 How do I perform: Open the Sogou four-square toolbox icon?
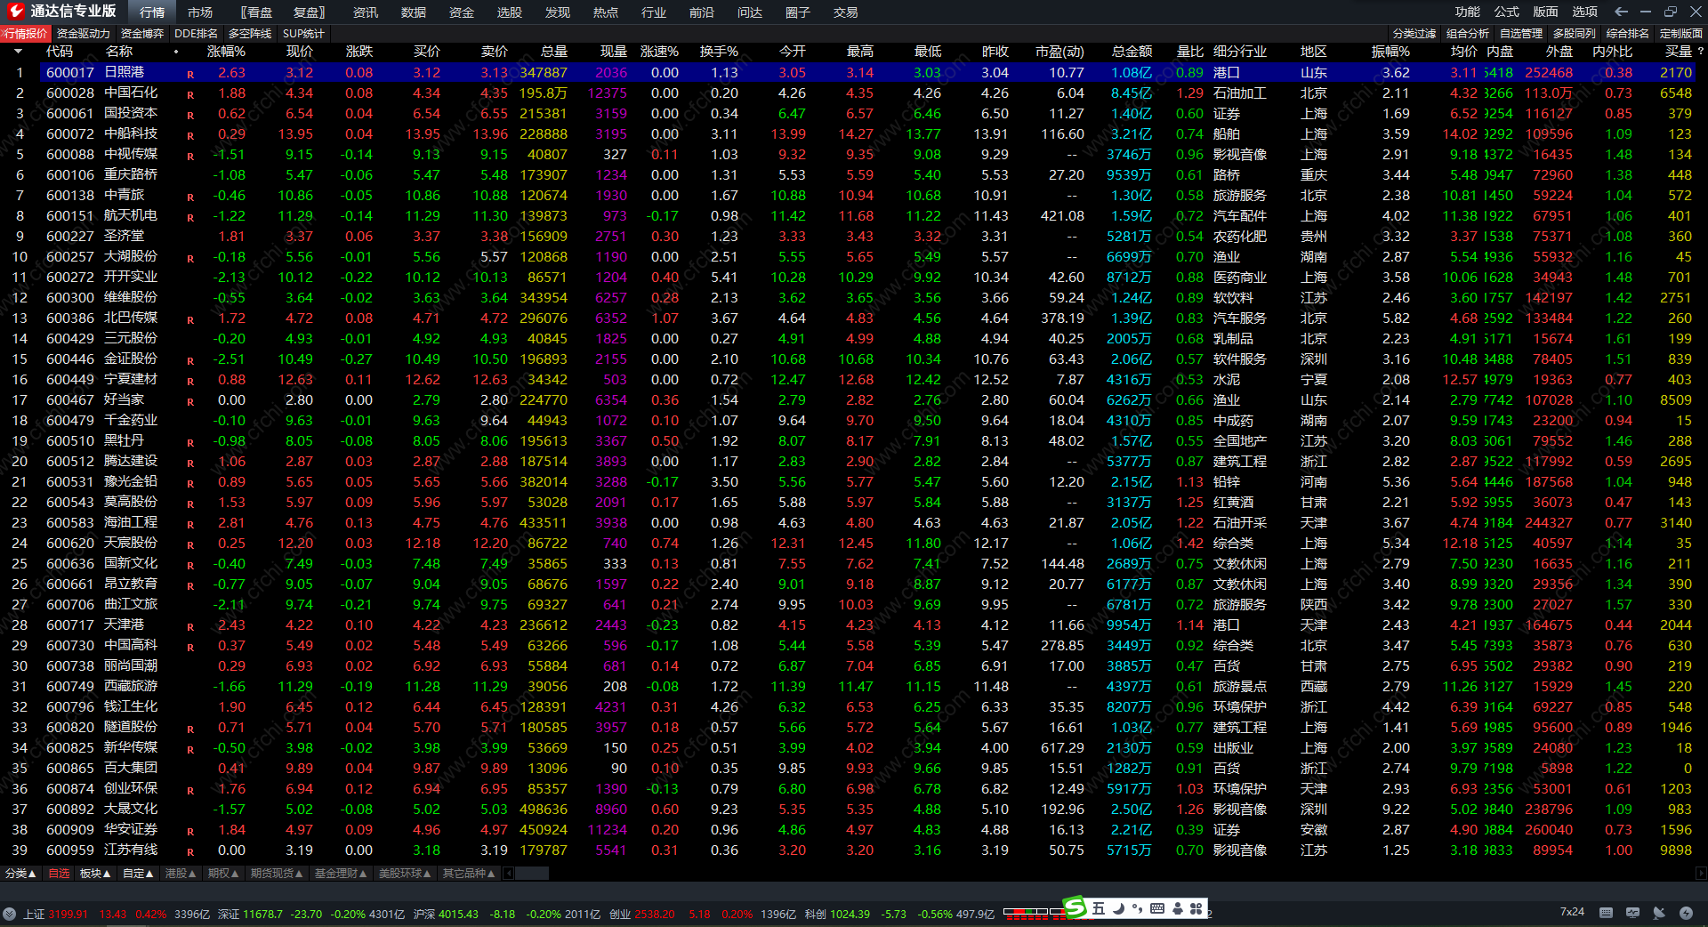pyautogui.click(x=1196, y=908)
